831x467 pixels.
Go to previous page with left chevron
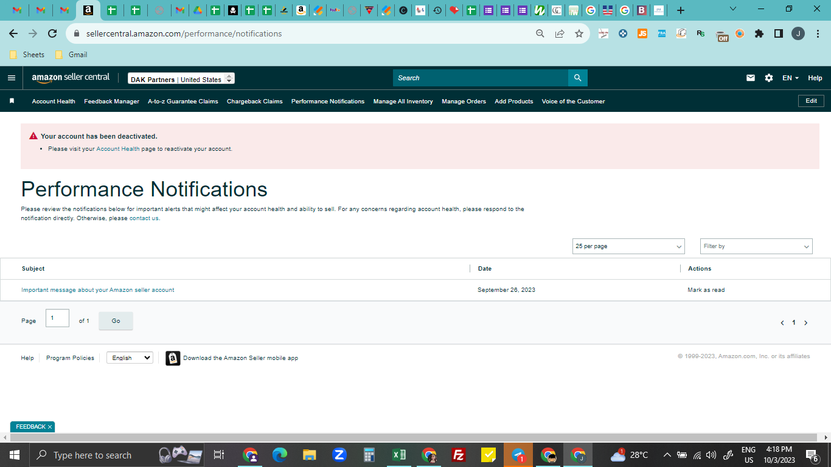click(782, 323)
